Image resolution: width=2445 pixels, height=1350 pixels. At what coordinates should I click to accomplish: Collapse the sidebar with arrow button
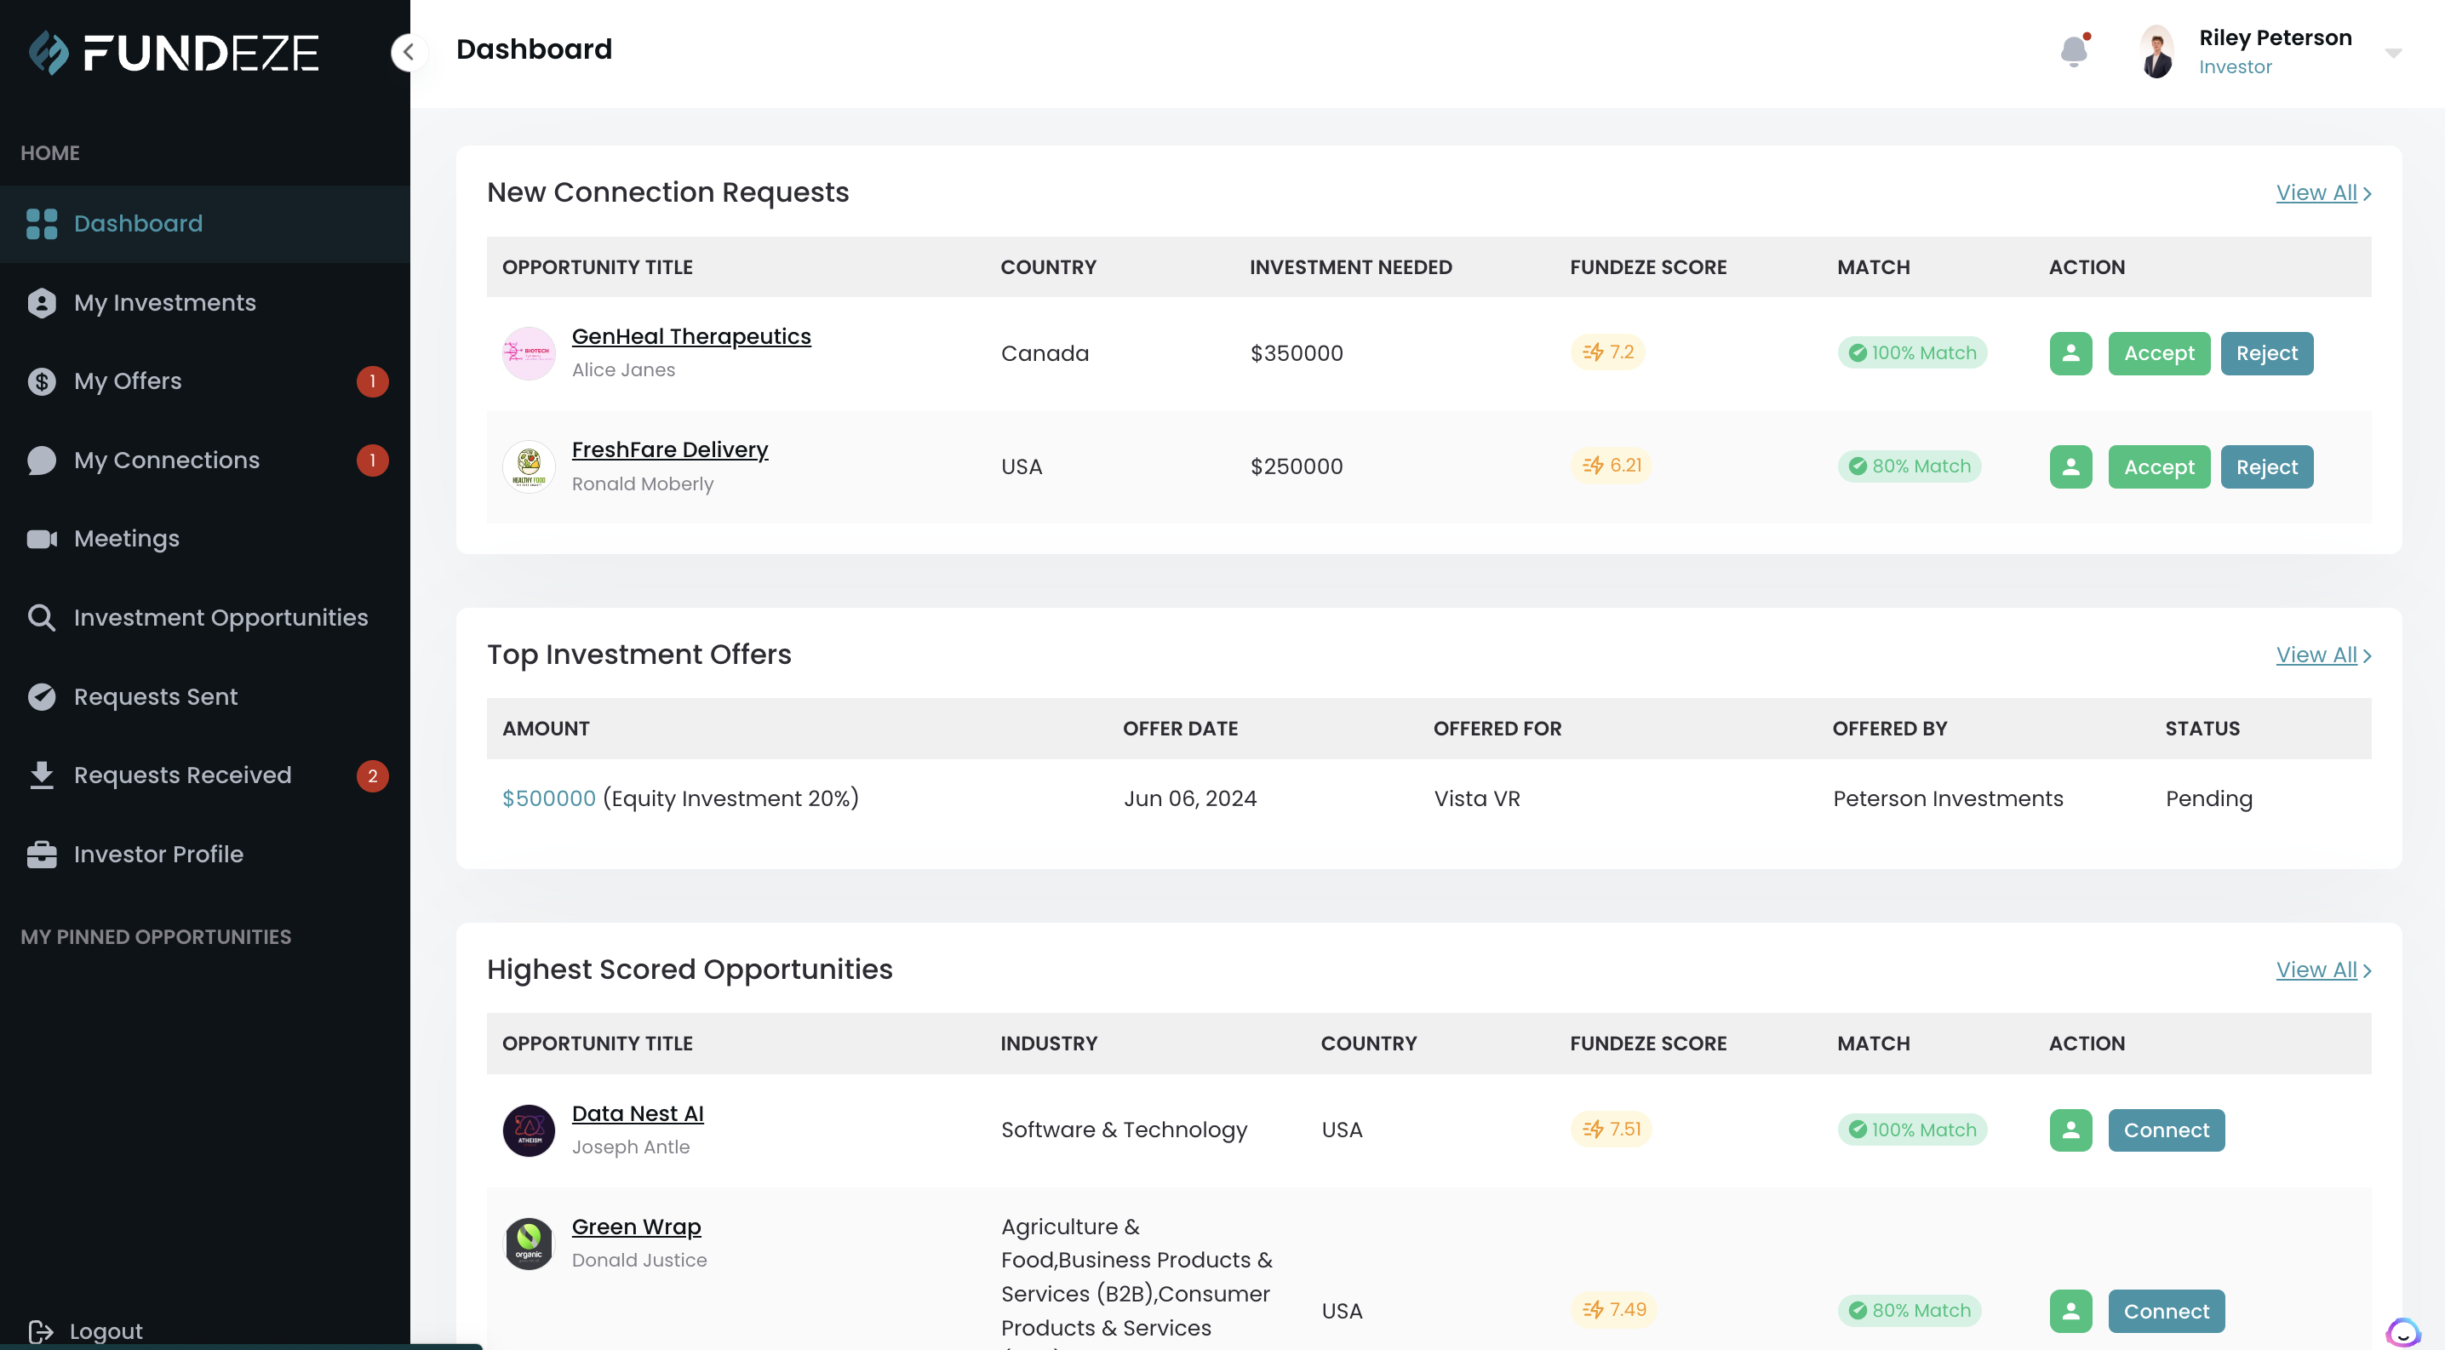pyautogui.click(x=408, y=52)
